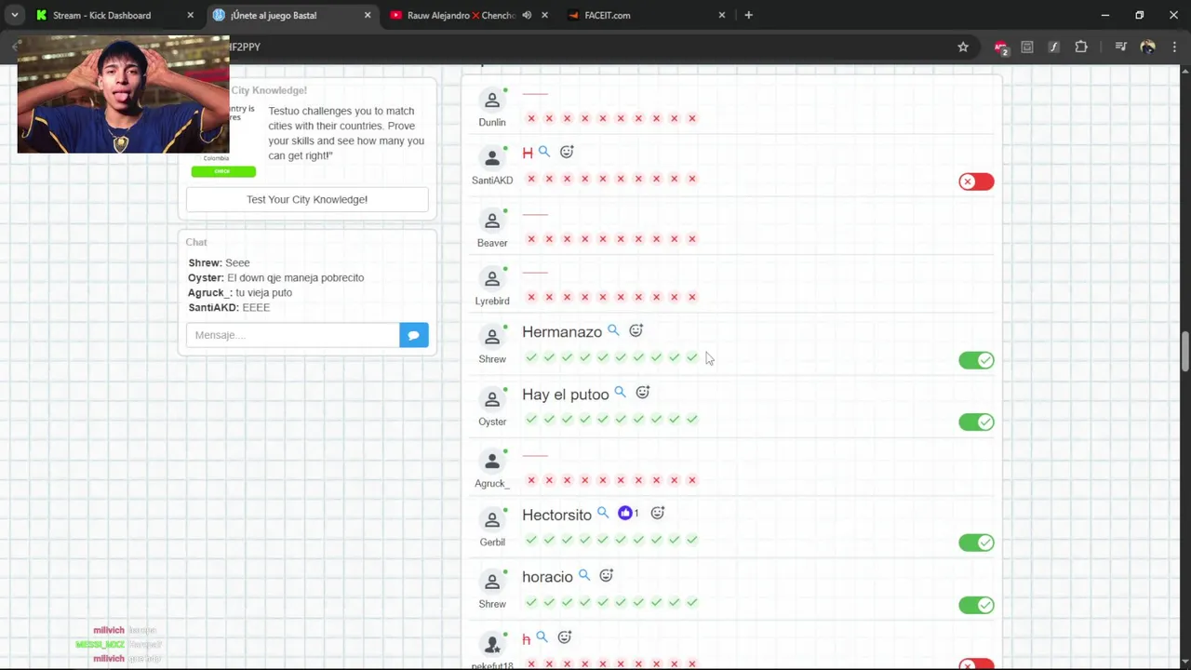This screenshot has height=670, width=1191.
Task: Click the answer text 'Hectorsito'
Action: [556, 515]
